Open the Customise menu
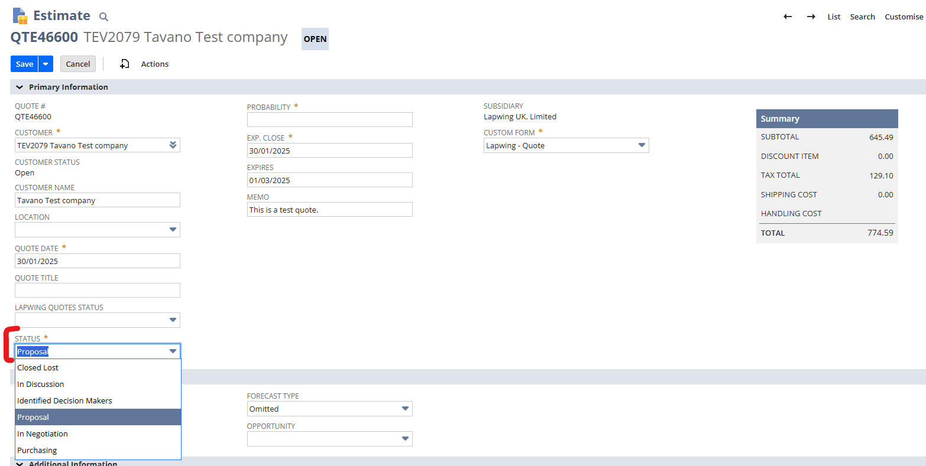 click(904, 17)
